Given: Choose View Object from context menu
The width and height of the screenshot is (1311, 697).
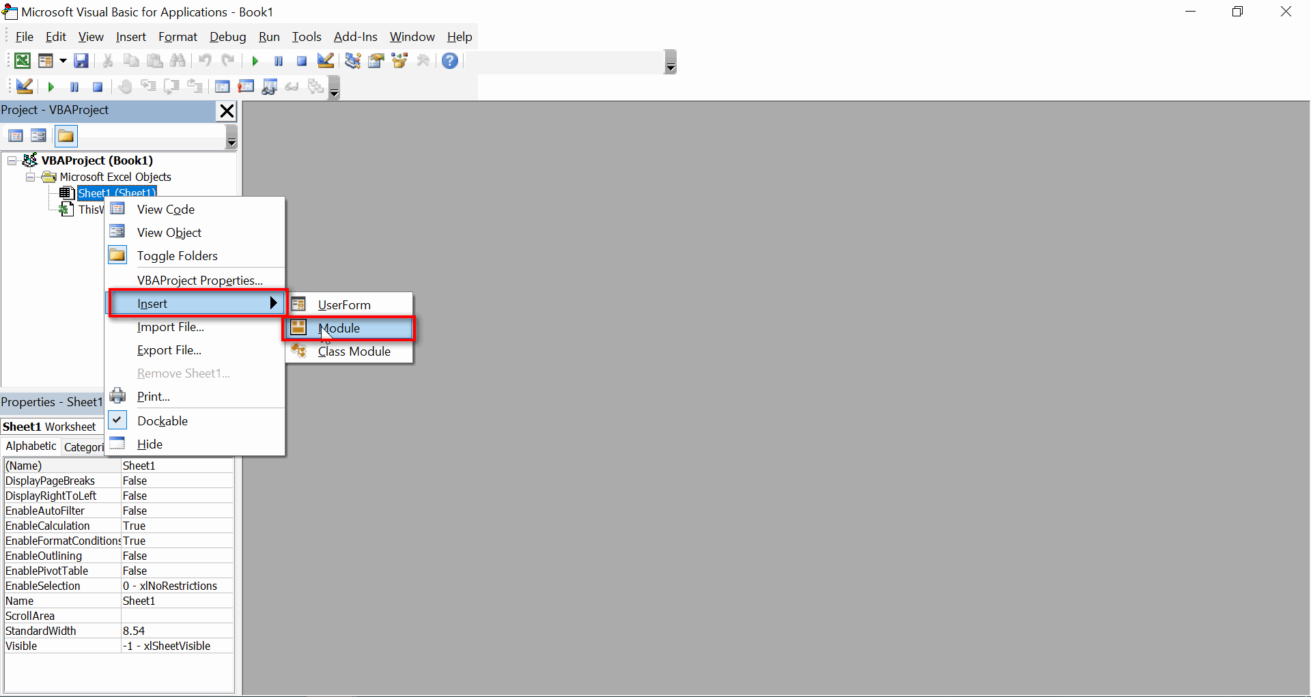Looking at the screenshot, I should tap(195, 233).
